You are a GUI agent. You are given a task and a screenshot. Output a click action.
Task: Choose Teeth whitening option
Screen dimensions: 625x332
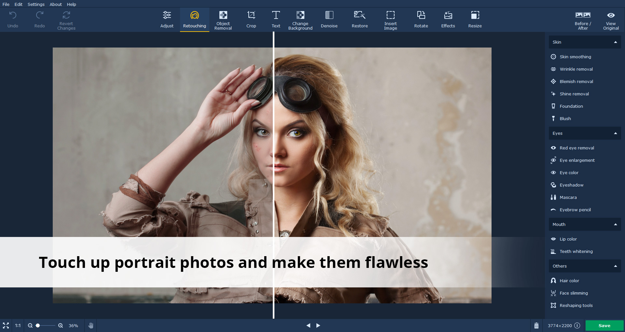tap(576, 252)
